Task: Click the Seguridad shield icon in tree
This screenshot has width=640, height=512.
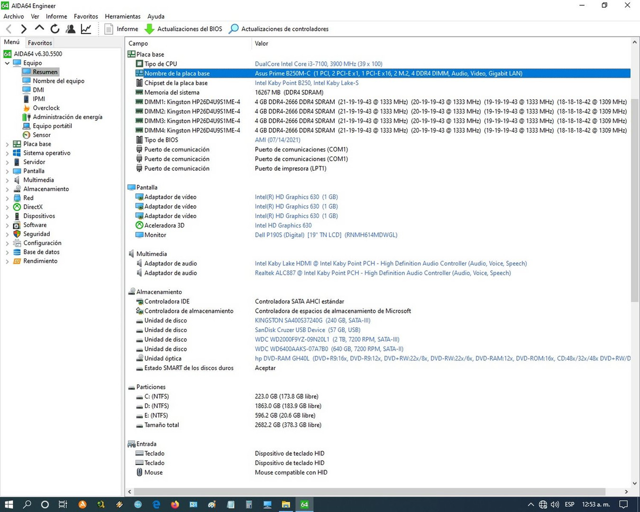Action: [x=17, y=234]
